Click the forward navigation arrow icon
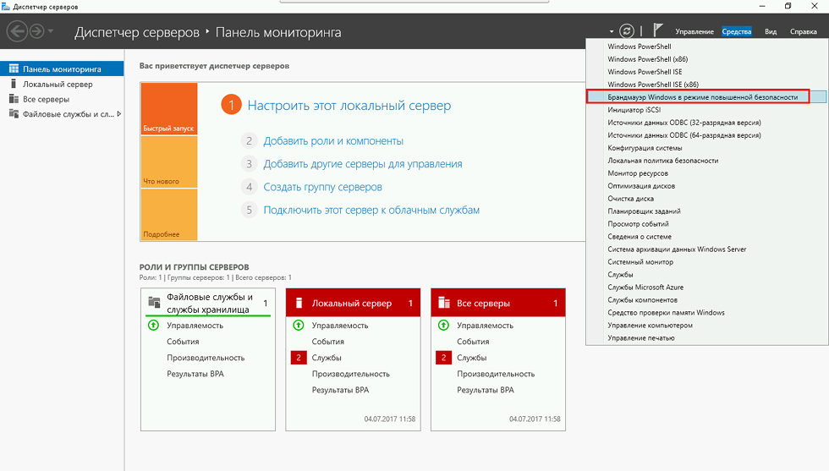This screenshot has width=829, height=471. coord(36,32)
